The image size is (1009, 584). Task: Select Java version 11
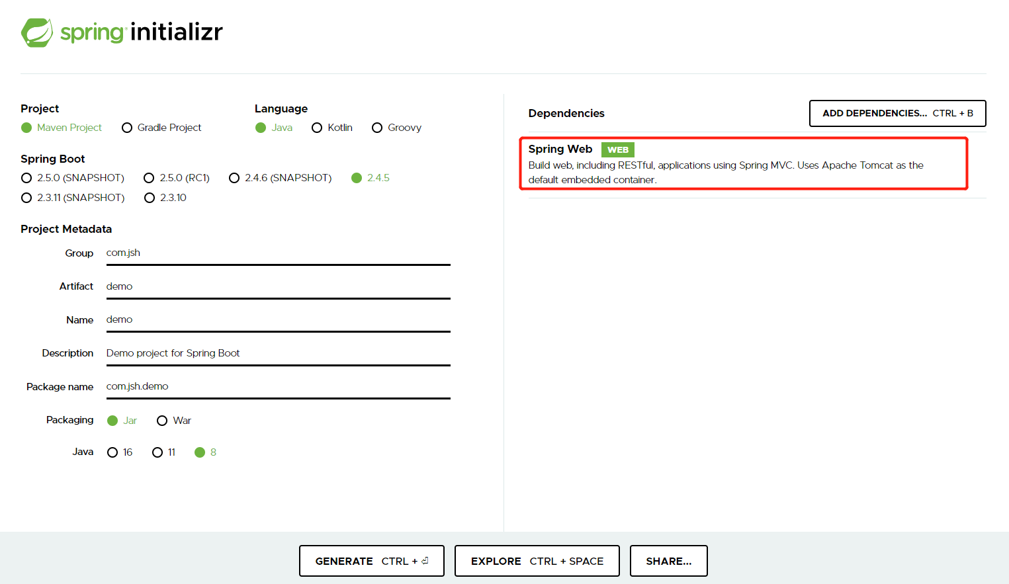pos(163,452)
